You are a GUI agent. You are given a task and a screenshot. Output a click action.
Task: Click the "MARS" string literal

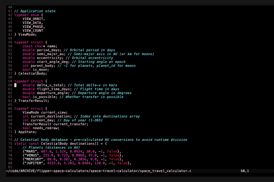point(30,152)
